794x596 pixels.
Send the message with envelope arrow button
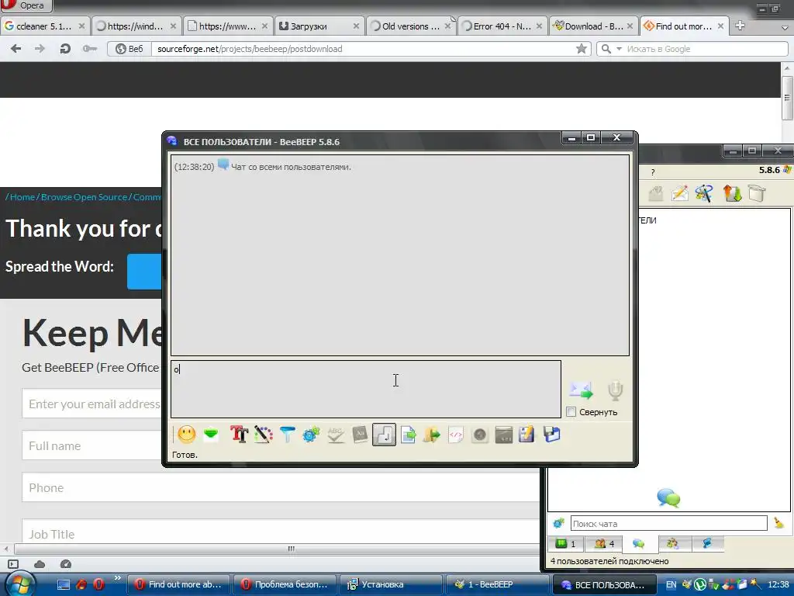click(x=581, y=390)
